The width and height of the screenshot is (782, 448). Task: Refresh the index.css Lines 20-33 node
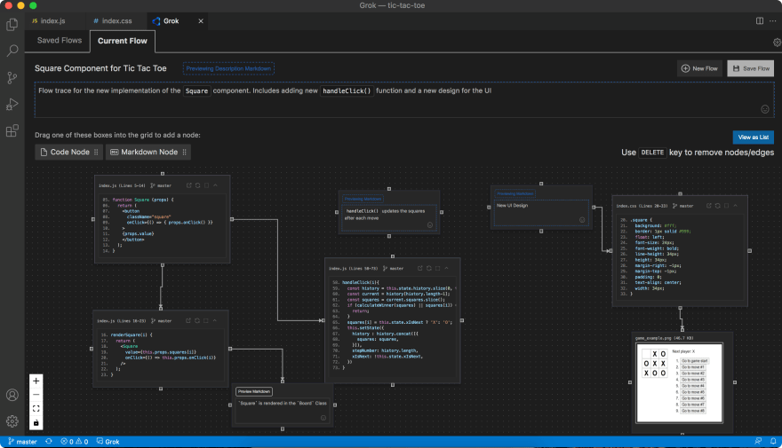718,206
